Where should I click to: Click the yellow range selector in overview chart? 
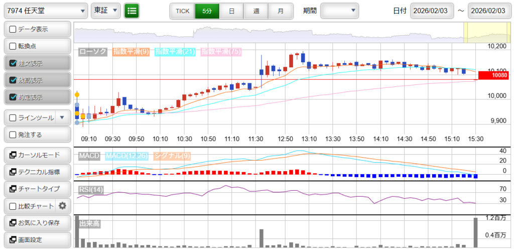pyautogui.click(x=479, y=32)
